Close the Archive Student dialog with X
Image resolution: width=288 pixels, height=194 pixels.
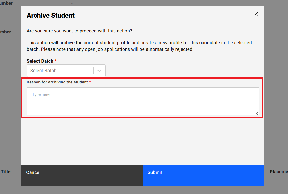coord(256,14)
